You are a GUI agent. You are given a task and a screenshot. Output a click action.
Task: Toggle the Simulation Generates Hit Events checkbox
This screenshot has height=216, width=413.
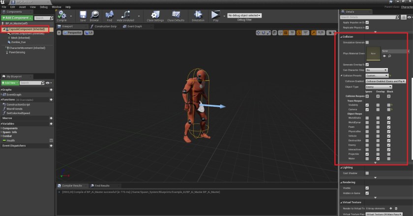click(367, 43)
